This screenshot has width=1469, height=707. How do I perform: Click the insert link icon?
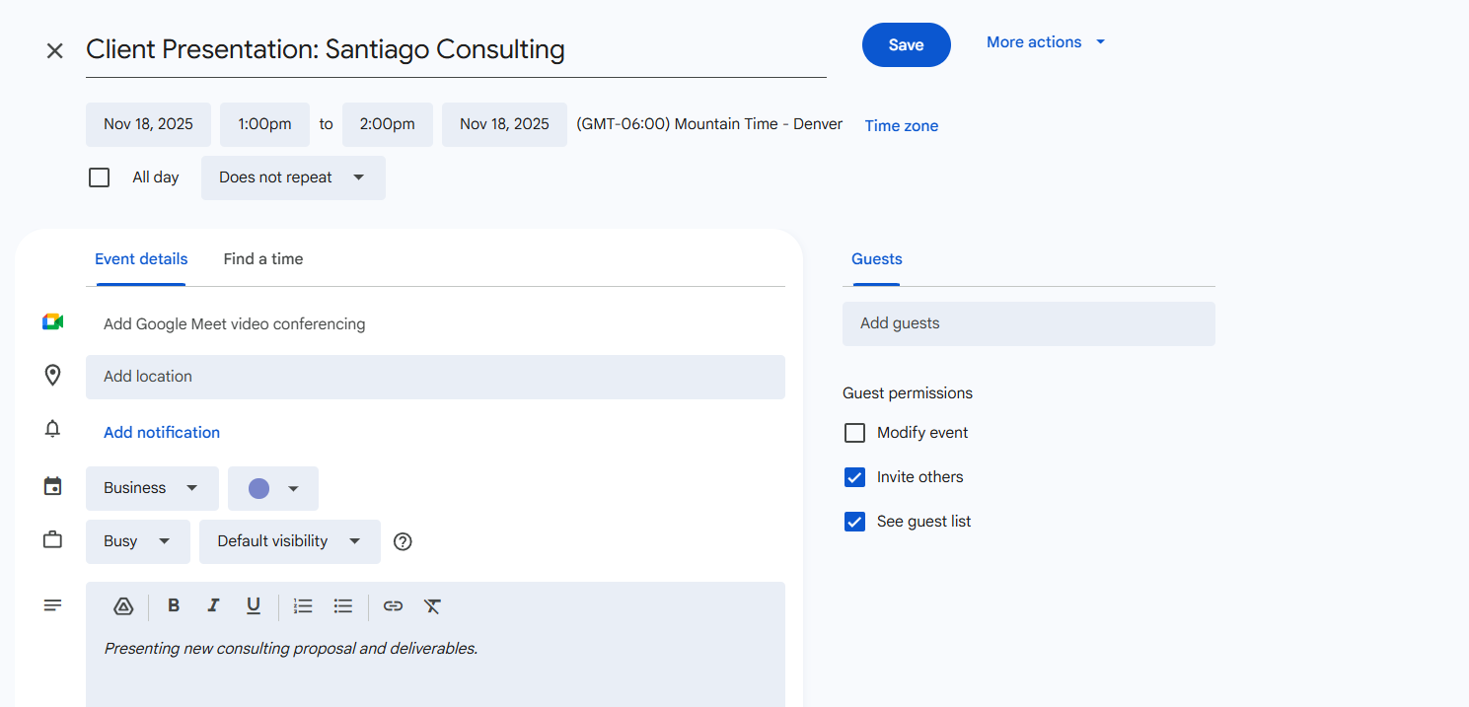click(x=393, y=606)
